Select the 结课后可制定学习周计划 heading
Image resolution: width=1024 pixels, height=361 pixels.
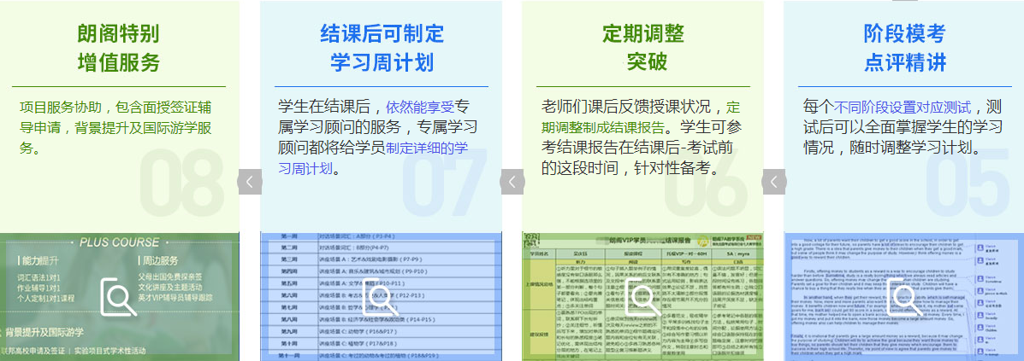tap(382, 48)
